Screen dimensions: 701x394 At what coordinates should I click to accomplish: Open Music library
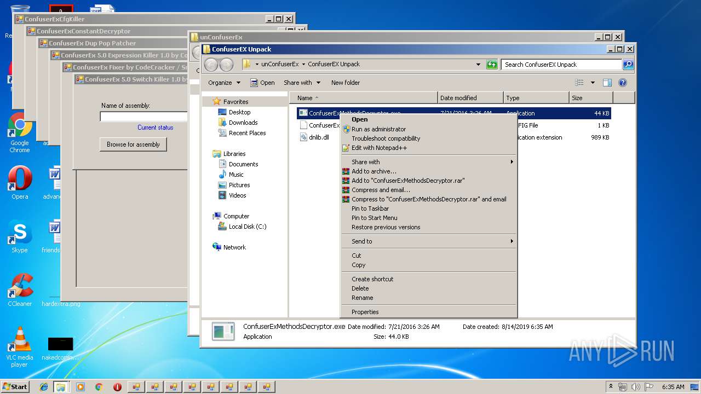pyautogui.click(x=236, y=175)
